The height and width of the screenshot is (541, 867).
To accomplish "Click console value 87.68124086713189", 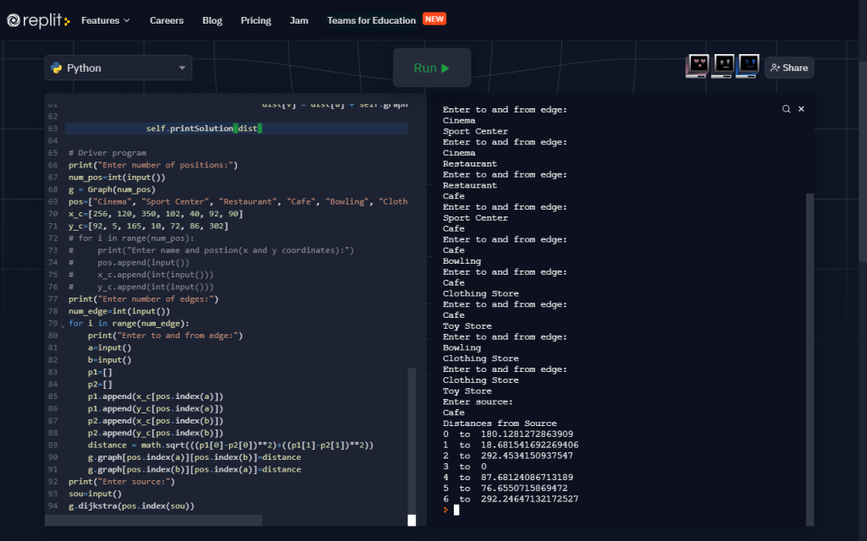I will pos(527,478).
